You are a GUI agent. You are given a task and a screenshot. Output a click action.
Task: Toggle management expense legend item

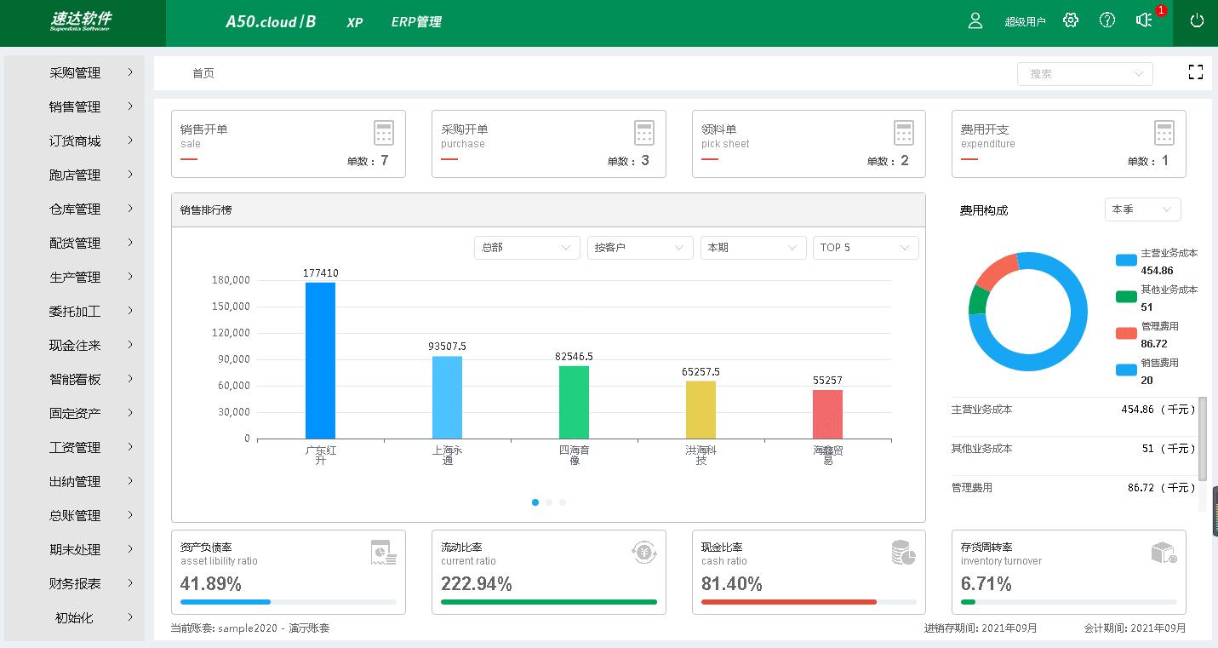click(1126, 333)
